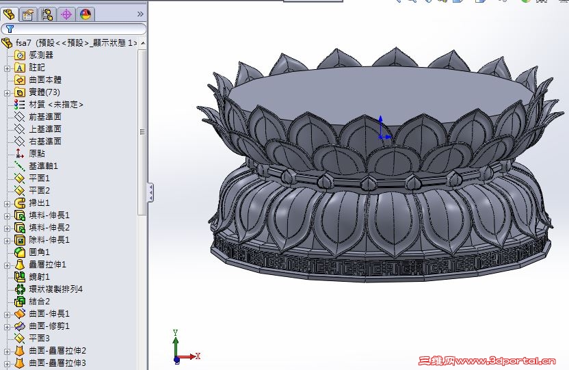Screen dimensions: 569x370
Task: Select the 圓角1 label text
Action: 39,252
